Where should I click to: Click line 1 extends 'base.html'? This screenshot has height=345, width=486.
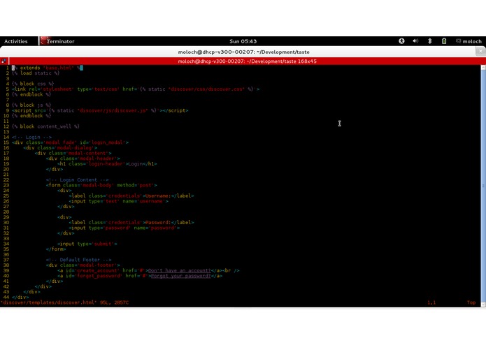[x=47, y=68]
